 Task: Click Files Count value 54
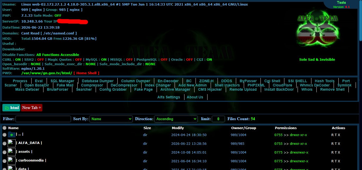(x=253, y=119)
